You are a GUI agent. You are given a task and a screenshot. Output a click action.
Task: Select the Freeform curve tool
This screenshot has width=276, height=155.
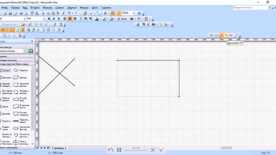click(x=231, y=35)
